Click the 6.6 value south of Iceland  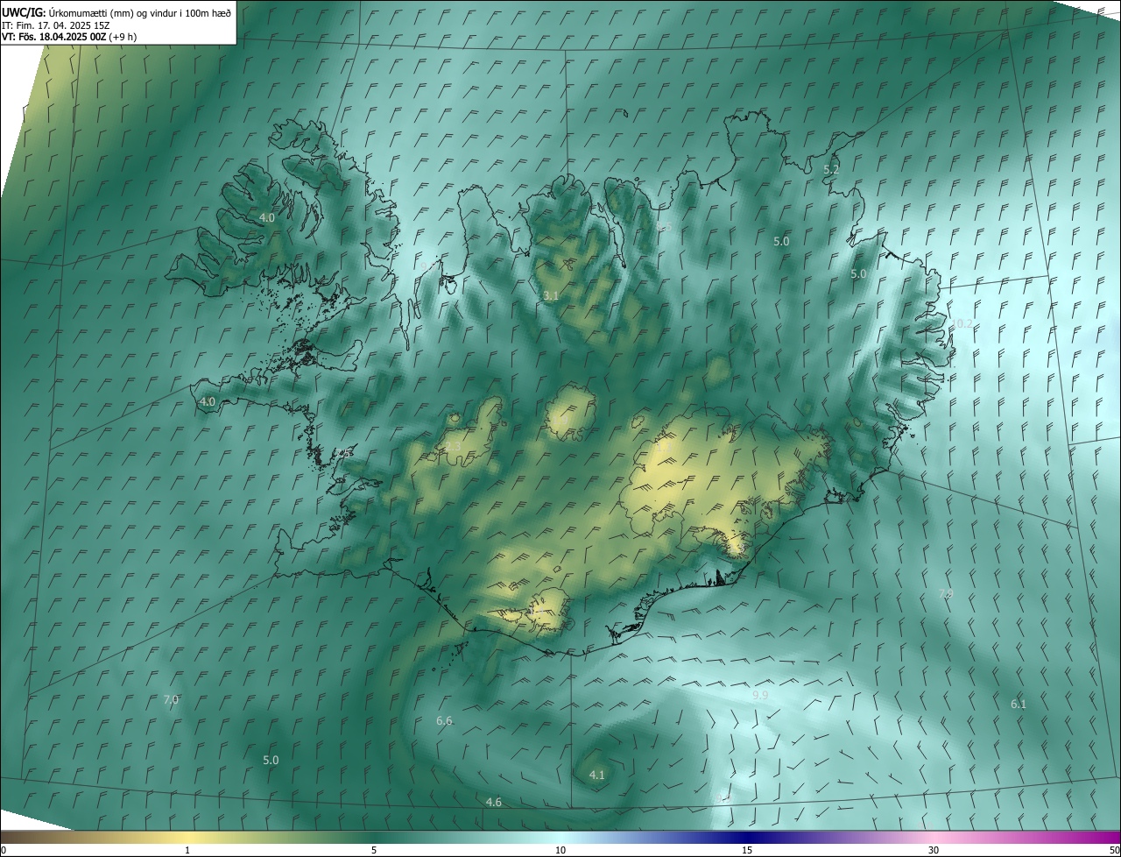[444, 720]
